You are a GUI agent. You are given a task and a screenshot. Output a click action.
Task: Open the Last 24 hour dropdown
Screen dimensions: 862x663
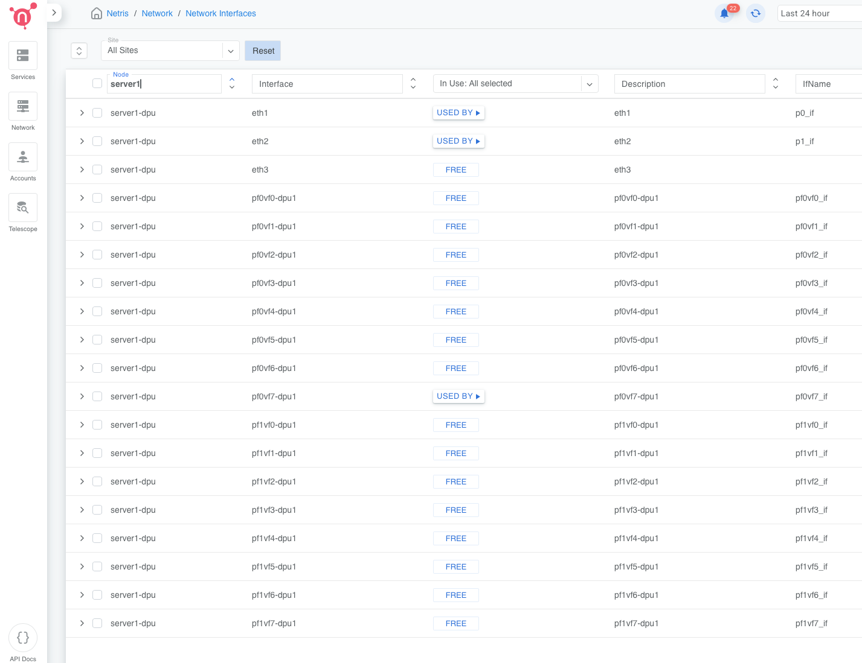click(820, 13)
